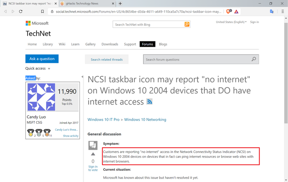Click the 'Current situation:' heading
Viewport: 288px width, 182px height.
tap(117, 169)
